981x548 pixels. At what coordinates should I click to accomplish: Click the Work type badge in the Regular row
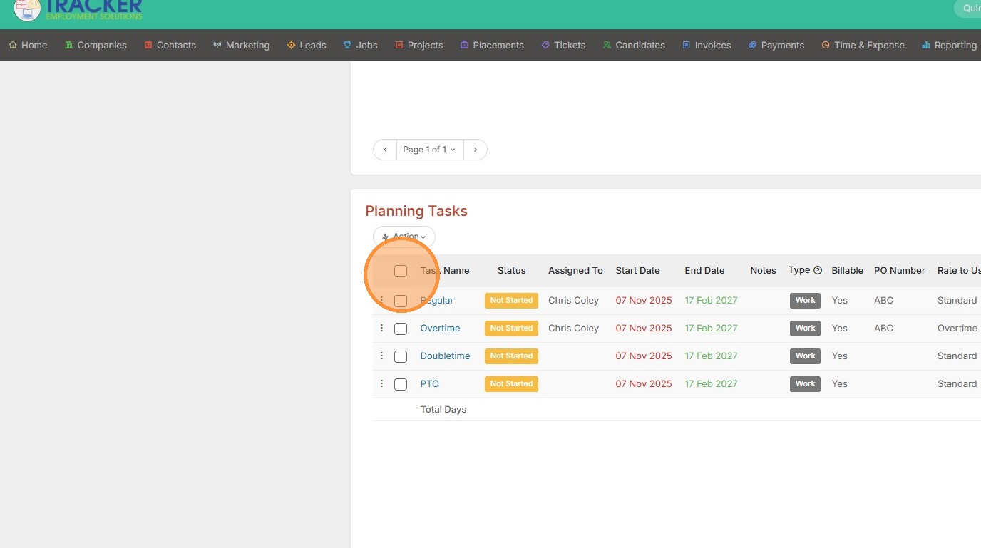click(805, 300)
